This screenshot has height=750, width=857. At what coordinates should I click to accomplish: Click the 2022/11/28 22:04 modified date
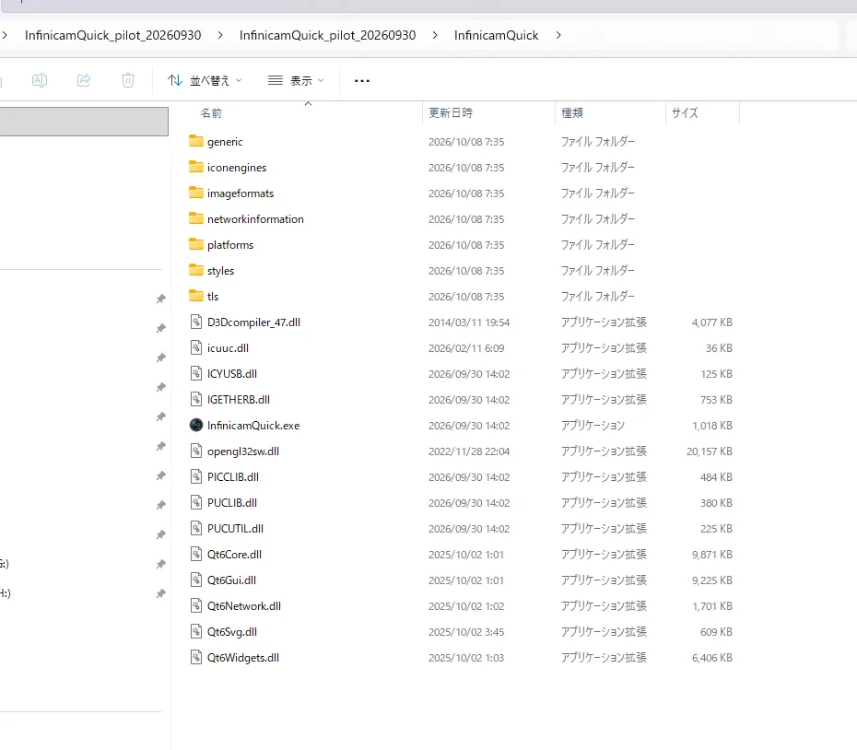pyautogui.click(x=469, y=451)
